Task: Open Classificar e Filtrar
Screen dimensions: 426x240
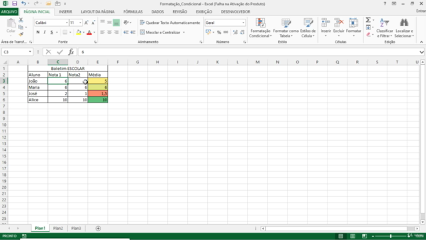Action: tap(385, 28)
